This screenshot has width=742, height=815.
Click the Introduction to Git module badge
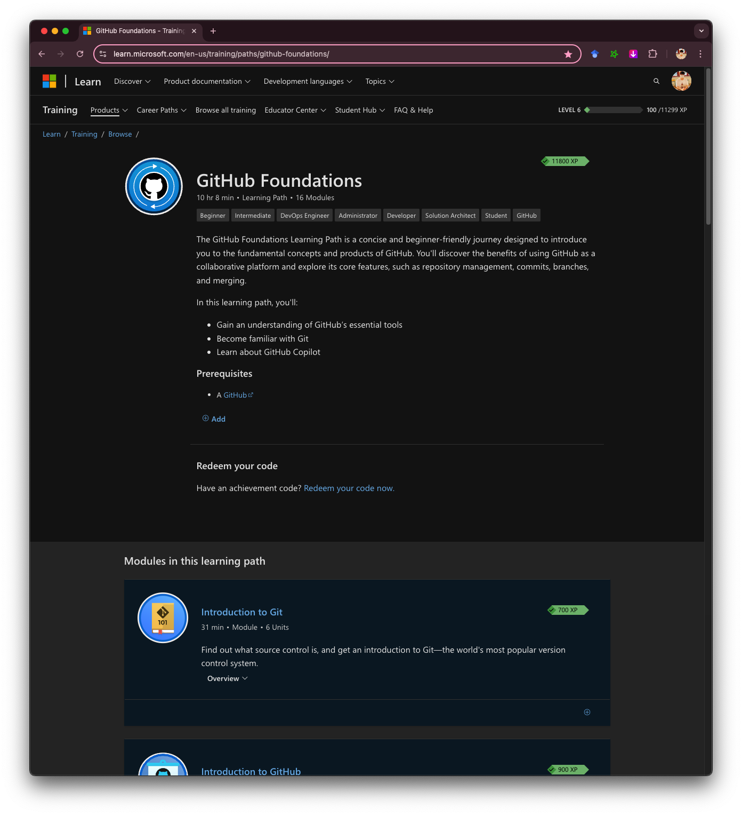[x=163, y=618]
